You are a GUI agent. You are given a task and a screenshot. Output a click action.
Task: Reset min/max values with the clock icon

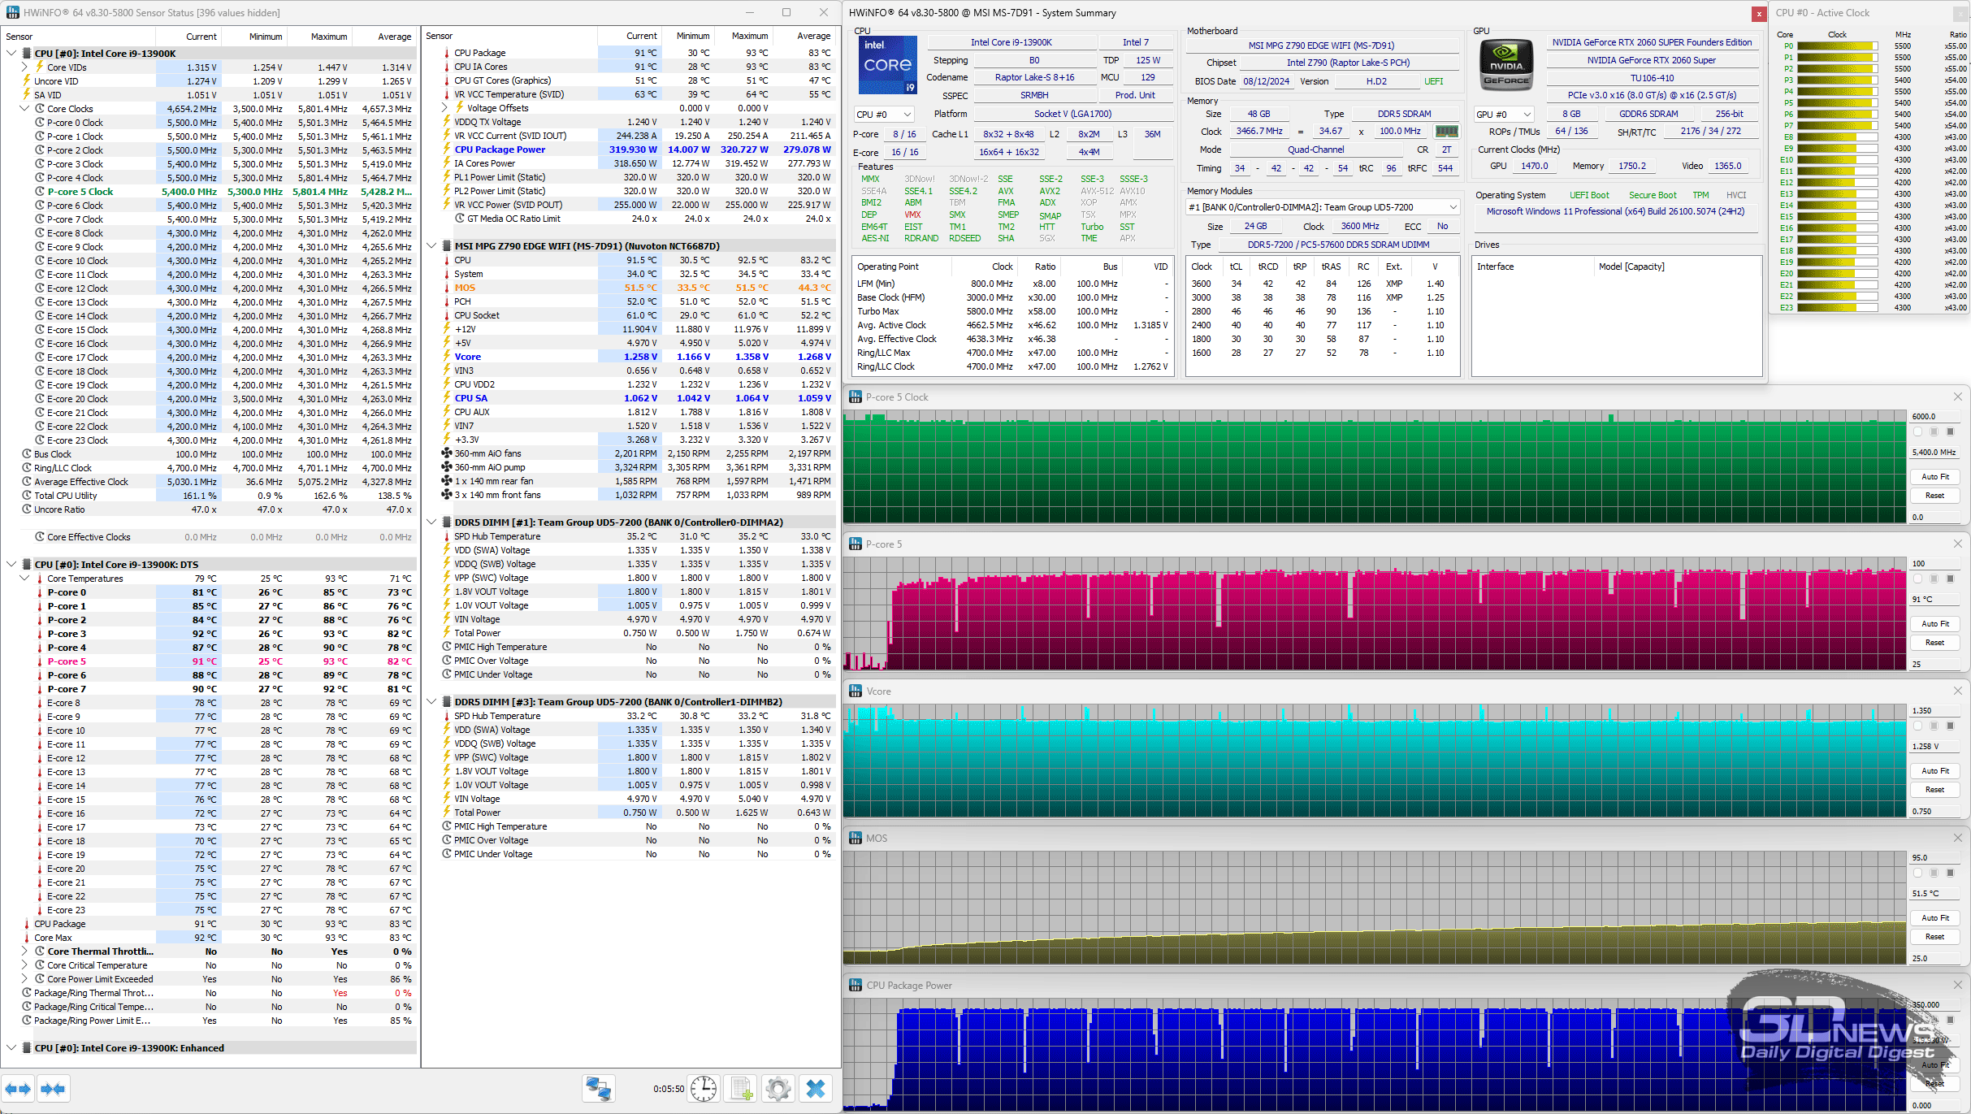tap(704, 1089)
